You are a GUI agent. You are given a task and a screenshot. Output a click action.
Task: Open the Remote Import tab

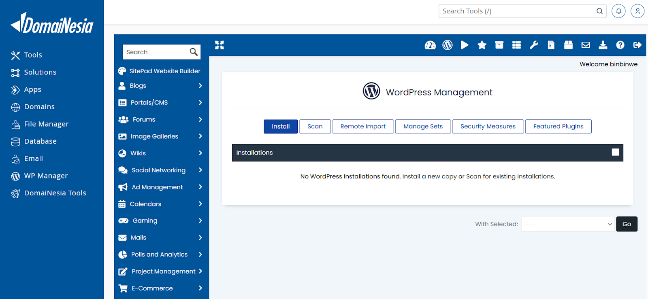point(363,126)
